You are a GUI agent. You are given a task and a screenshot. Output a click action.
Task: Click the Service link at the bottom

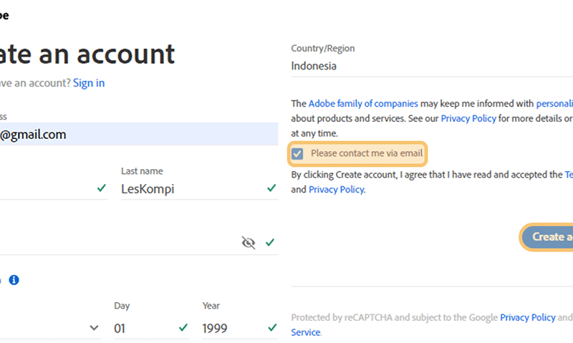[x=306, y=333]
